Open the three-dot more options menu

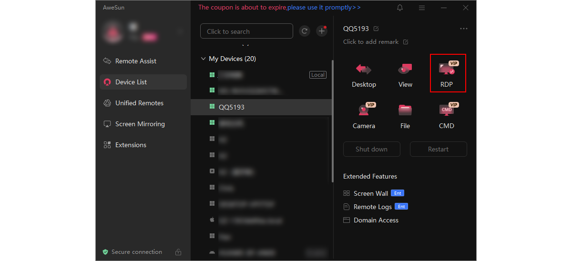pos(464,29)
